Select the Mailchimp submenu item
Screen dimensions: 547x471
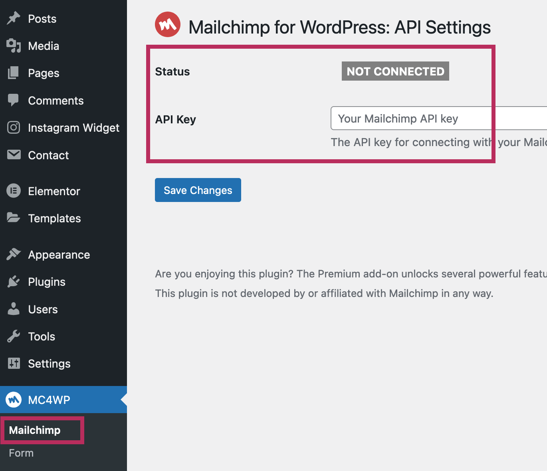[x=35, y=430]
